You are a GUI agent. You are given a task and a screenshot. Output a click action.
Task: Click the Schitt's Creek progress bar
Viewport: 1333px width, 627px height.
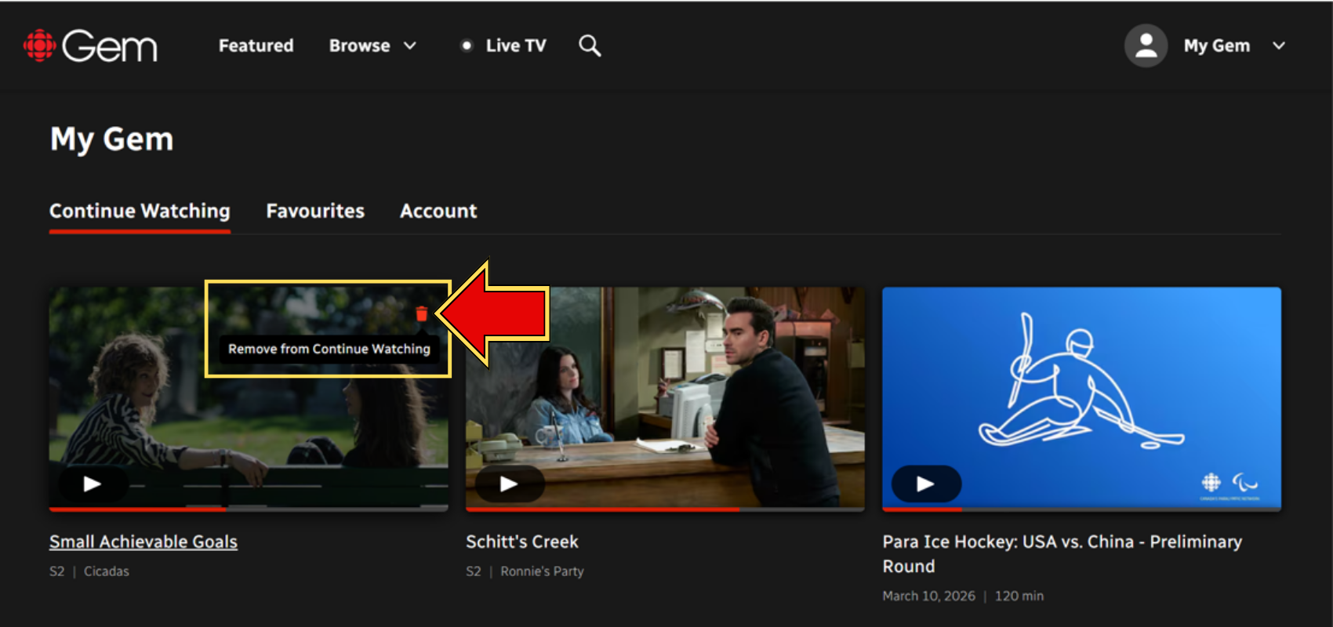(665, 509)
